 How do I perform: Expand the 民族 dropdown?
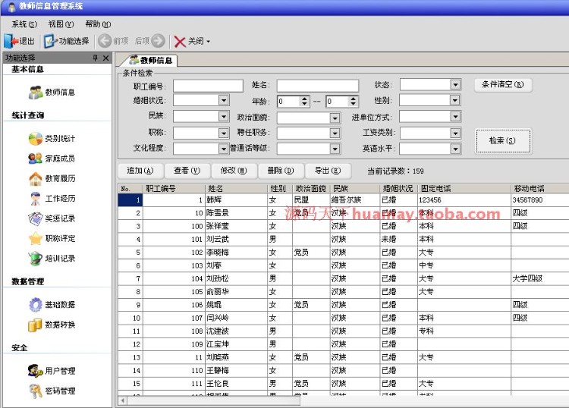point(224,116)
